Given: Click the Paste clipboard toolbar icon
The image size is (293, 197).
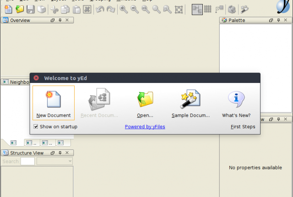Looking at the screenshot, I should pyautogui.click(x=76, y=9).
